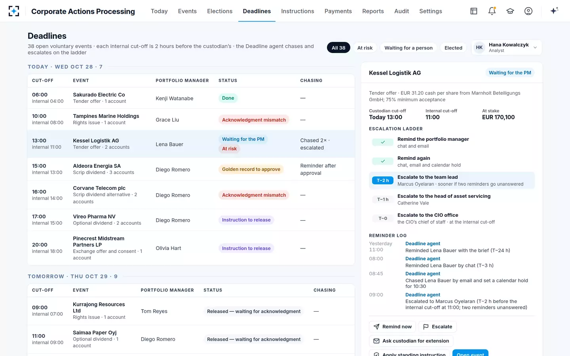Click the Remind again checkmark
Viewport: 570px width, 356px height.
point(383,161)
